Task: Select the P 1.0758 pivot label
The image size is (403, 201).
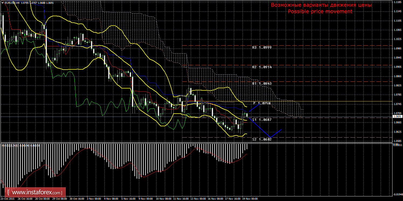Action: [x=262, y=103]
